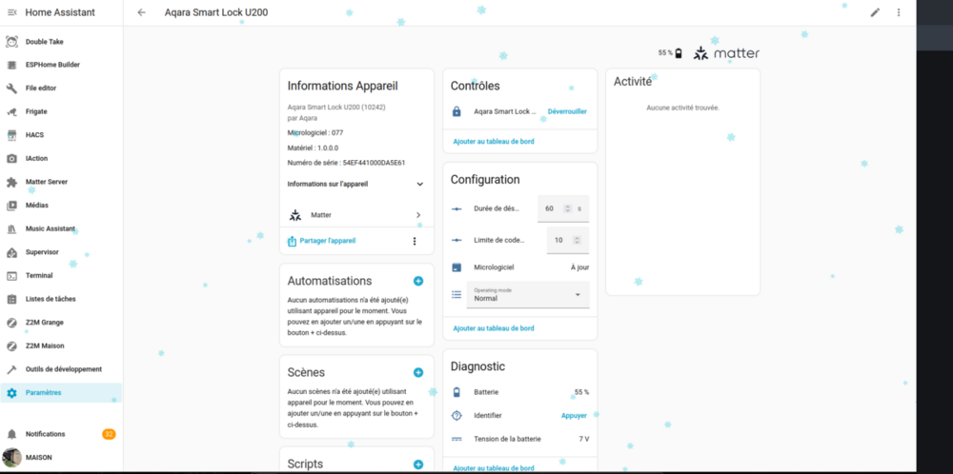Click the 55 % battery indicator in header

670,52
